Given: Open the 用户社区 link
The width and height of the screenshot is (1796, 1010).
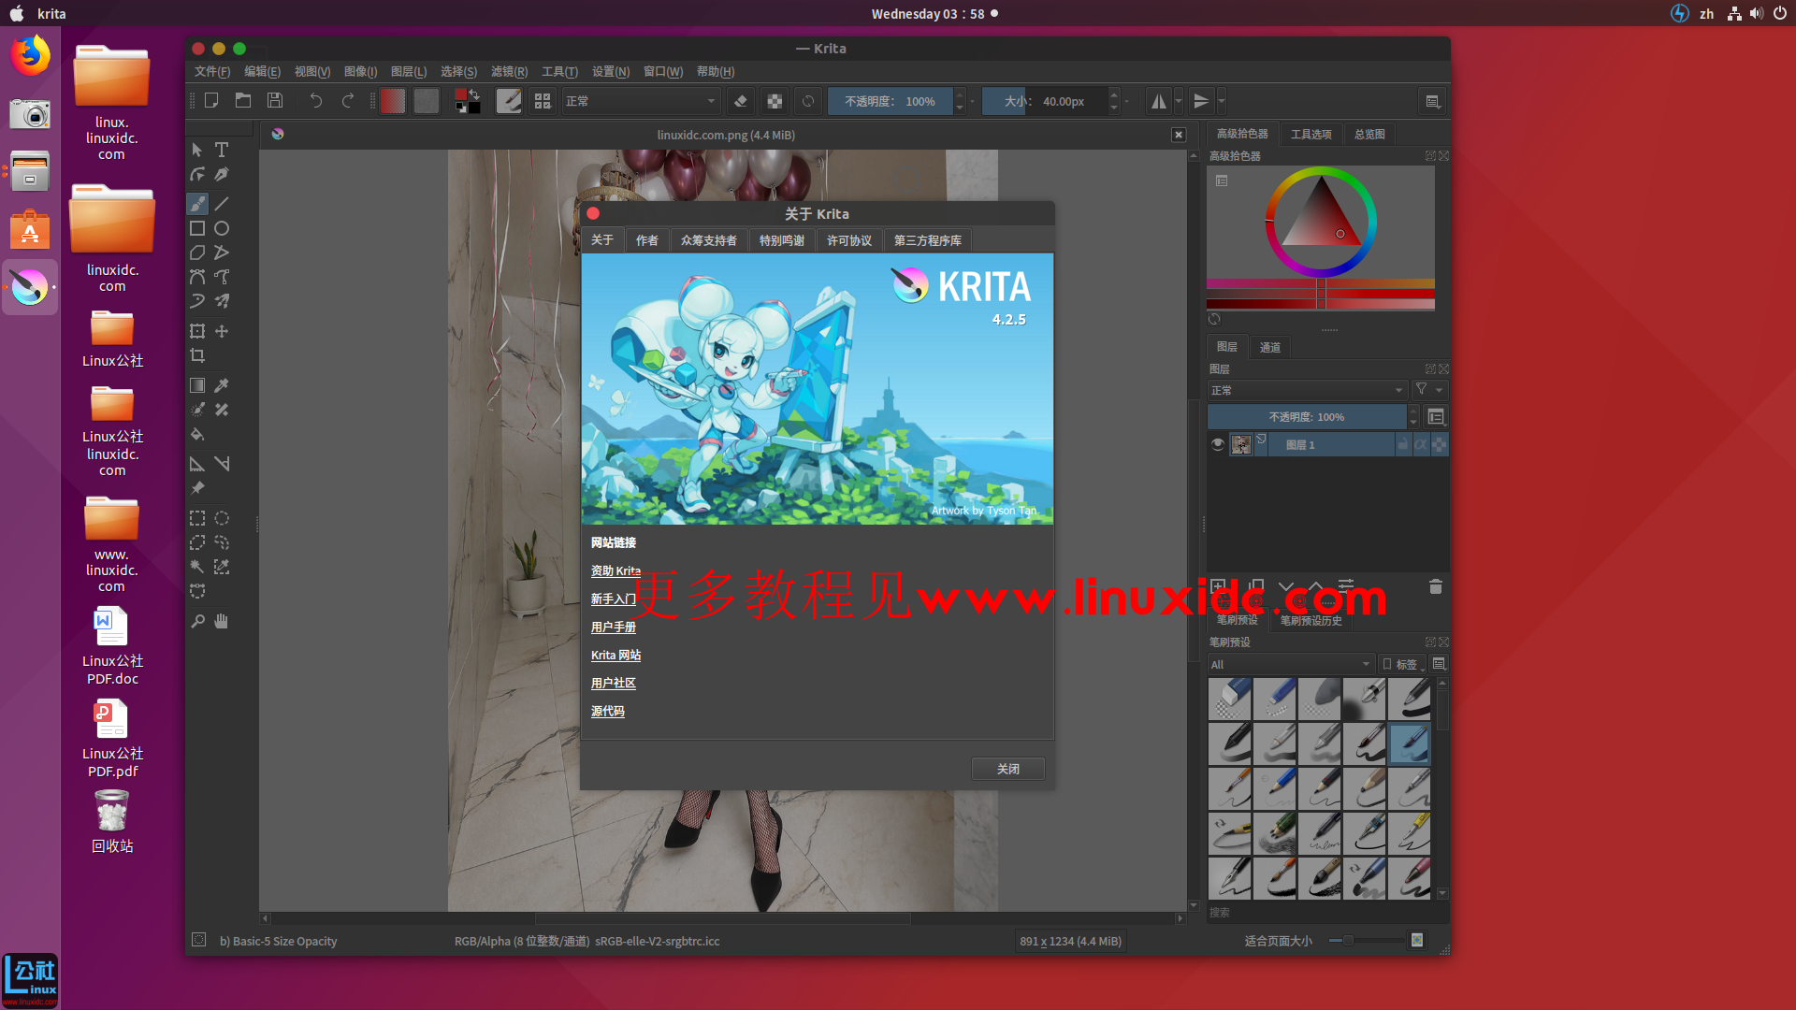Looking at the screenshot, I should [613, 684].
